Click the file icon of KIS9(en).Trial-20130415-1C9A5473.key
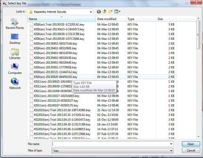 pos(31,29)
